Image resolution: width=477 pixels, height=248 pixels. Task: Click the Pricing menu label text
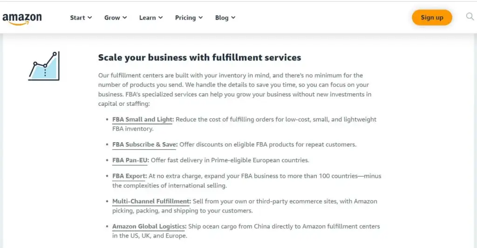pyautogui.click(x=185, y=18)
